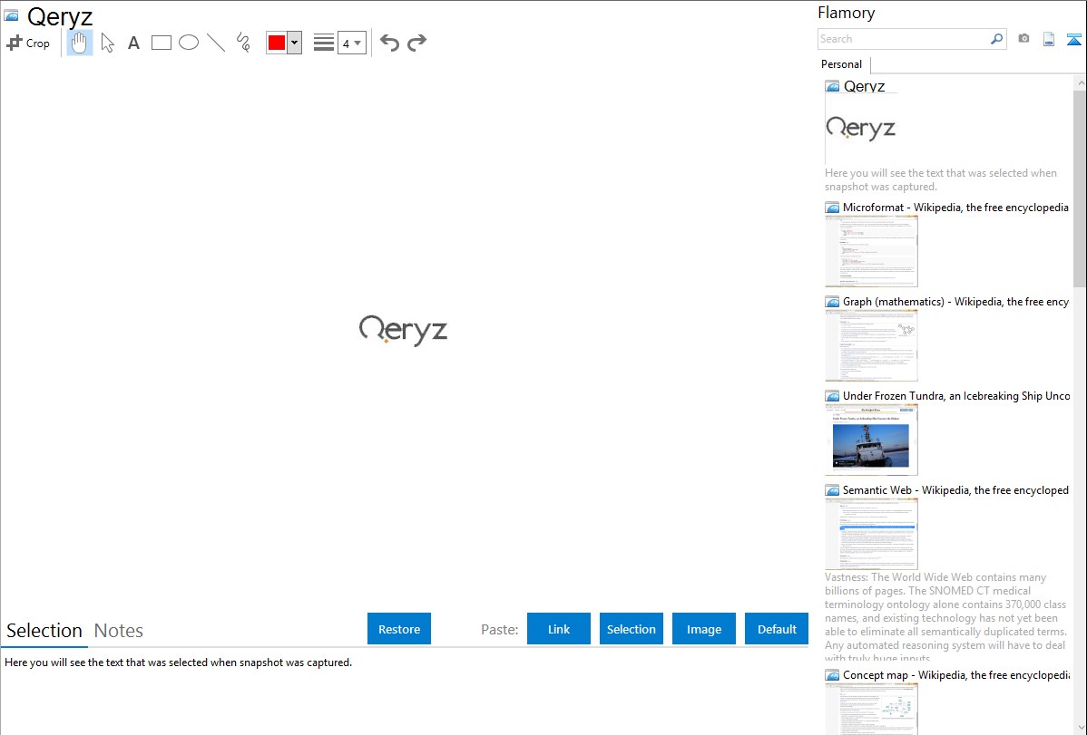Click the icon beside Semantic Web title
The height and width of the screenshot is (735, 1087).
(x=832, y=490)
